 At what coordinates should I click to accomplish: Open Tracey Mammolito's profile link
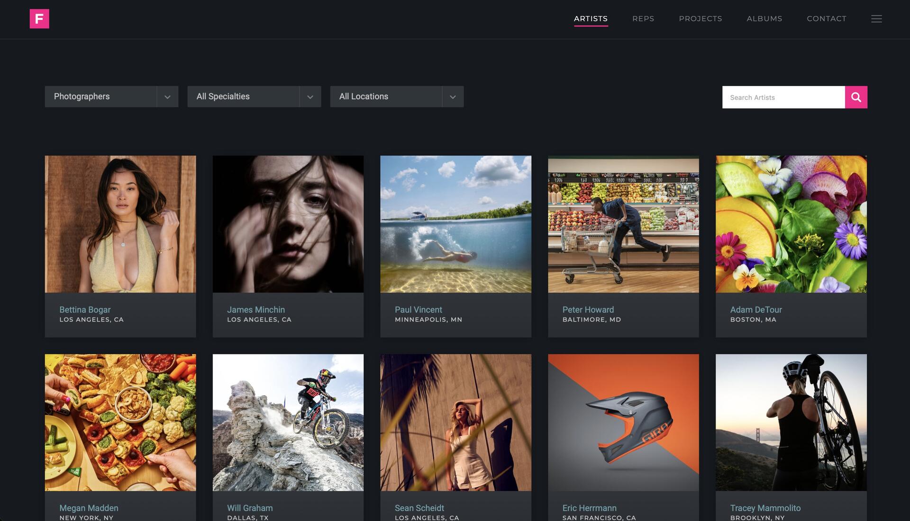[x=765, y=507]
